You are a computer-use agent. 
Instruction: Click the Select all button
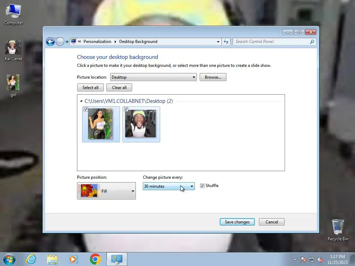point(90,88)
